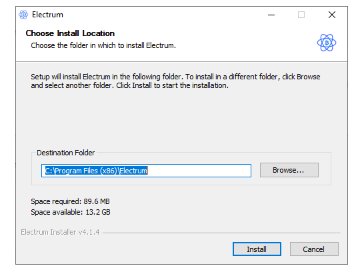Click the "Choose the folder in which to install Electrum." subtitle
Image resolution: width=358 pixels, height=270 pixels.
click(x=103, y=45)
